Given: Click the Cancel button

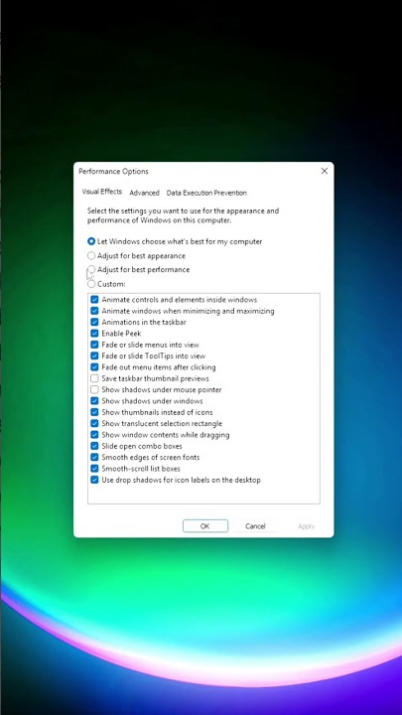Looking at the screenshot, I should pyautogui.click(x=255, y=525).
